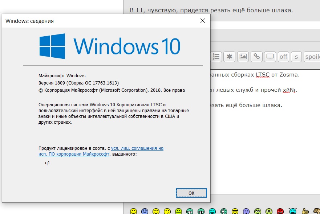
Task: Click the monitor screen toolbar icon
Action: [270, 57]
